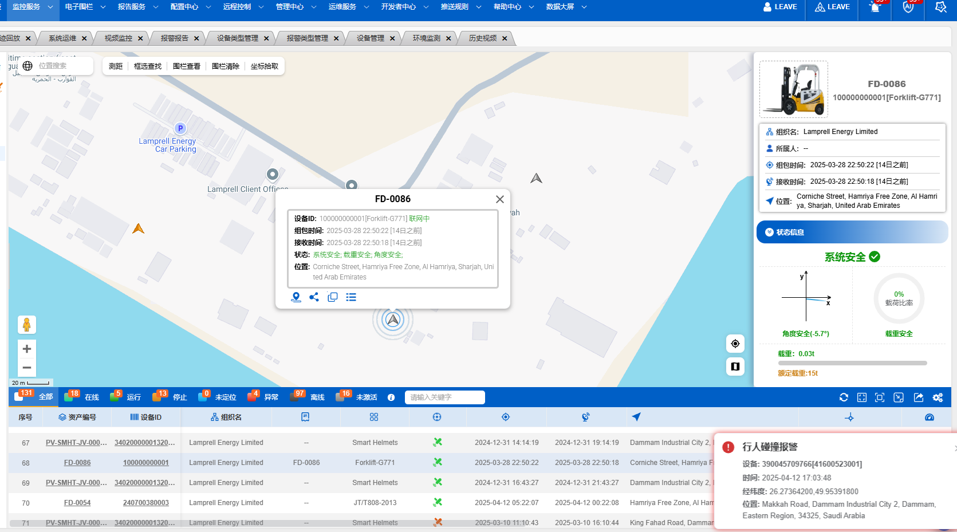Viewport: 957px width, 532px height.
Task: Click the 载重 load progress bar
Action: [852, 363]
